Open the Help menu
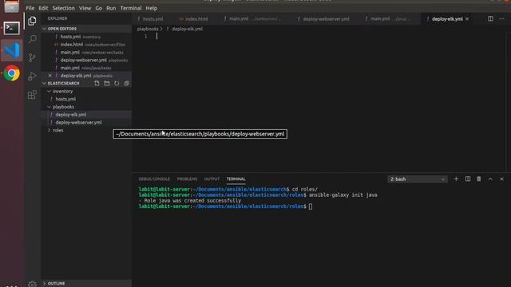 [x=152, y=8]
